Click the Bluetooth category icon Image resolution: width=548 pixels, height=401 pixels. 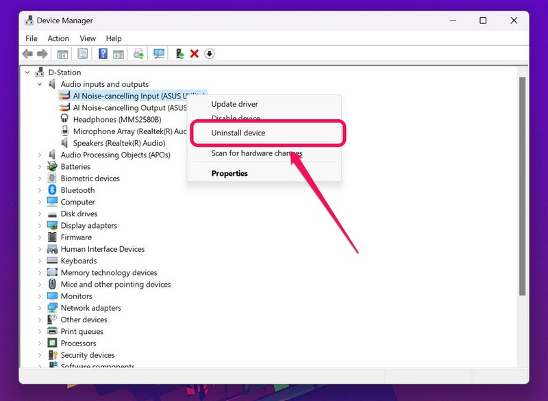[52, 190]
